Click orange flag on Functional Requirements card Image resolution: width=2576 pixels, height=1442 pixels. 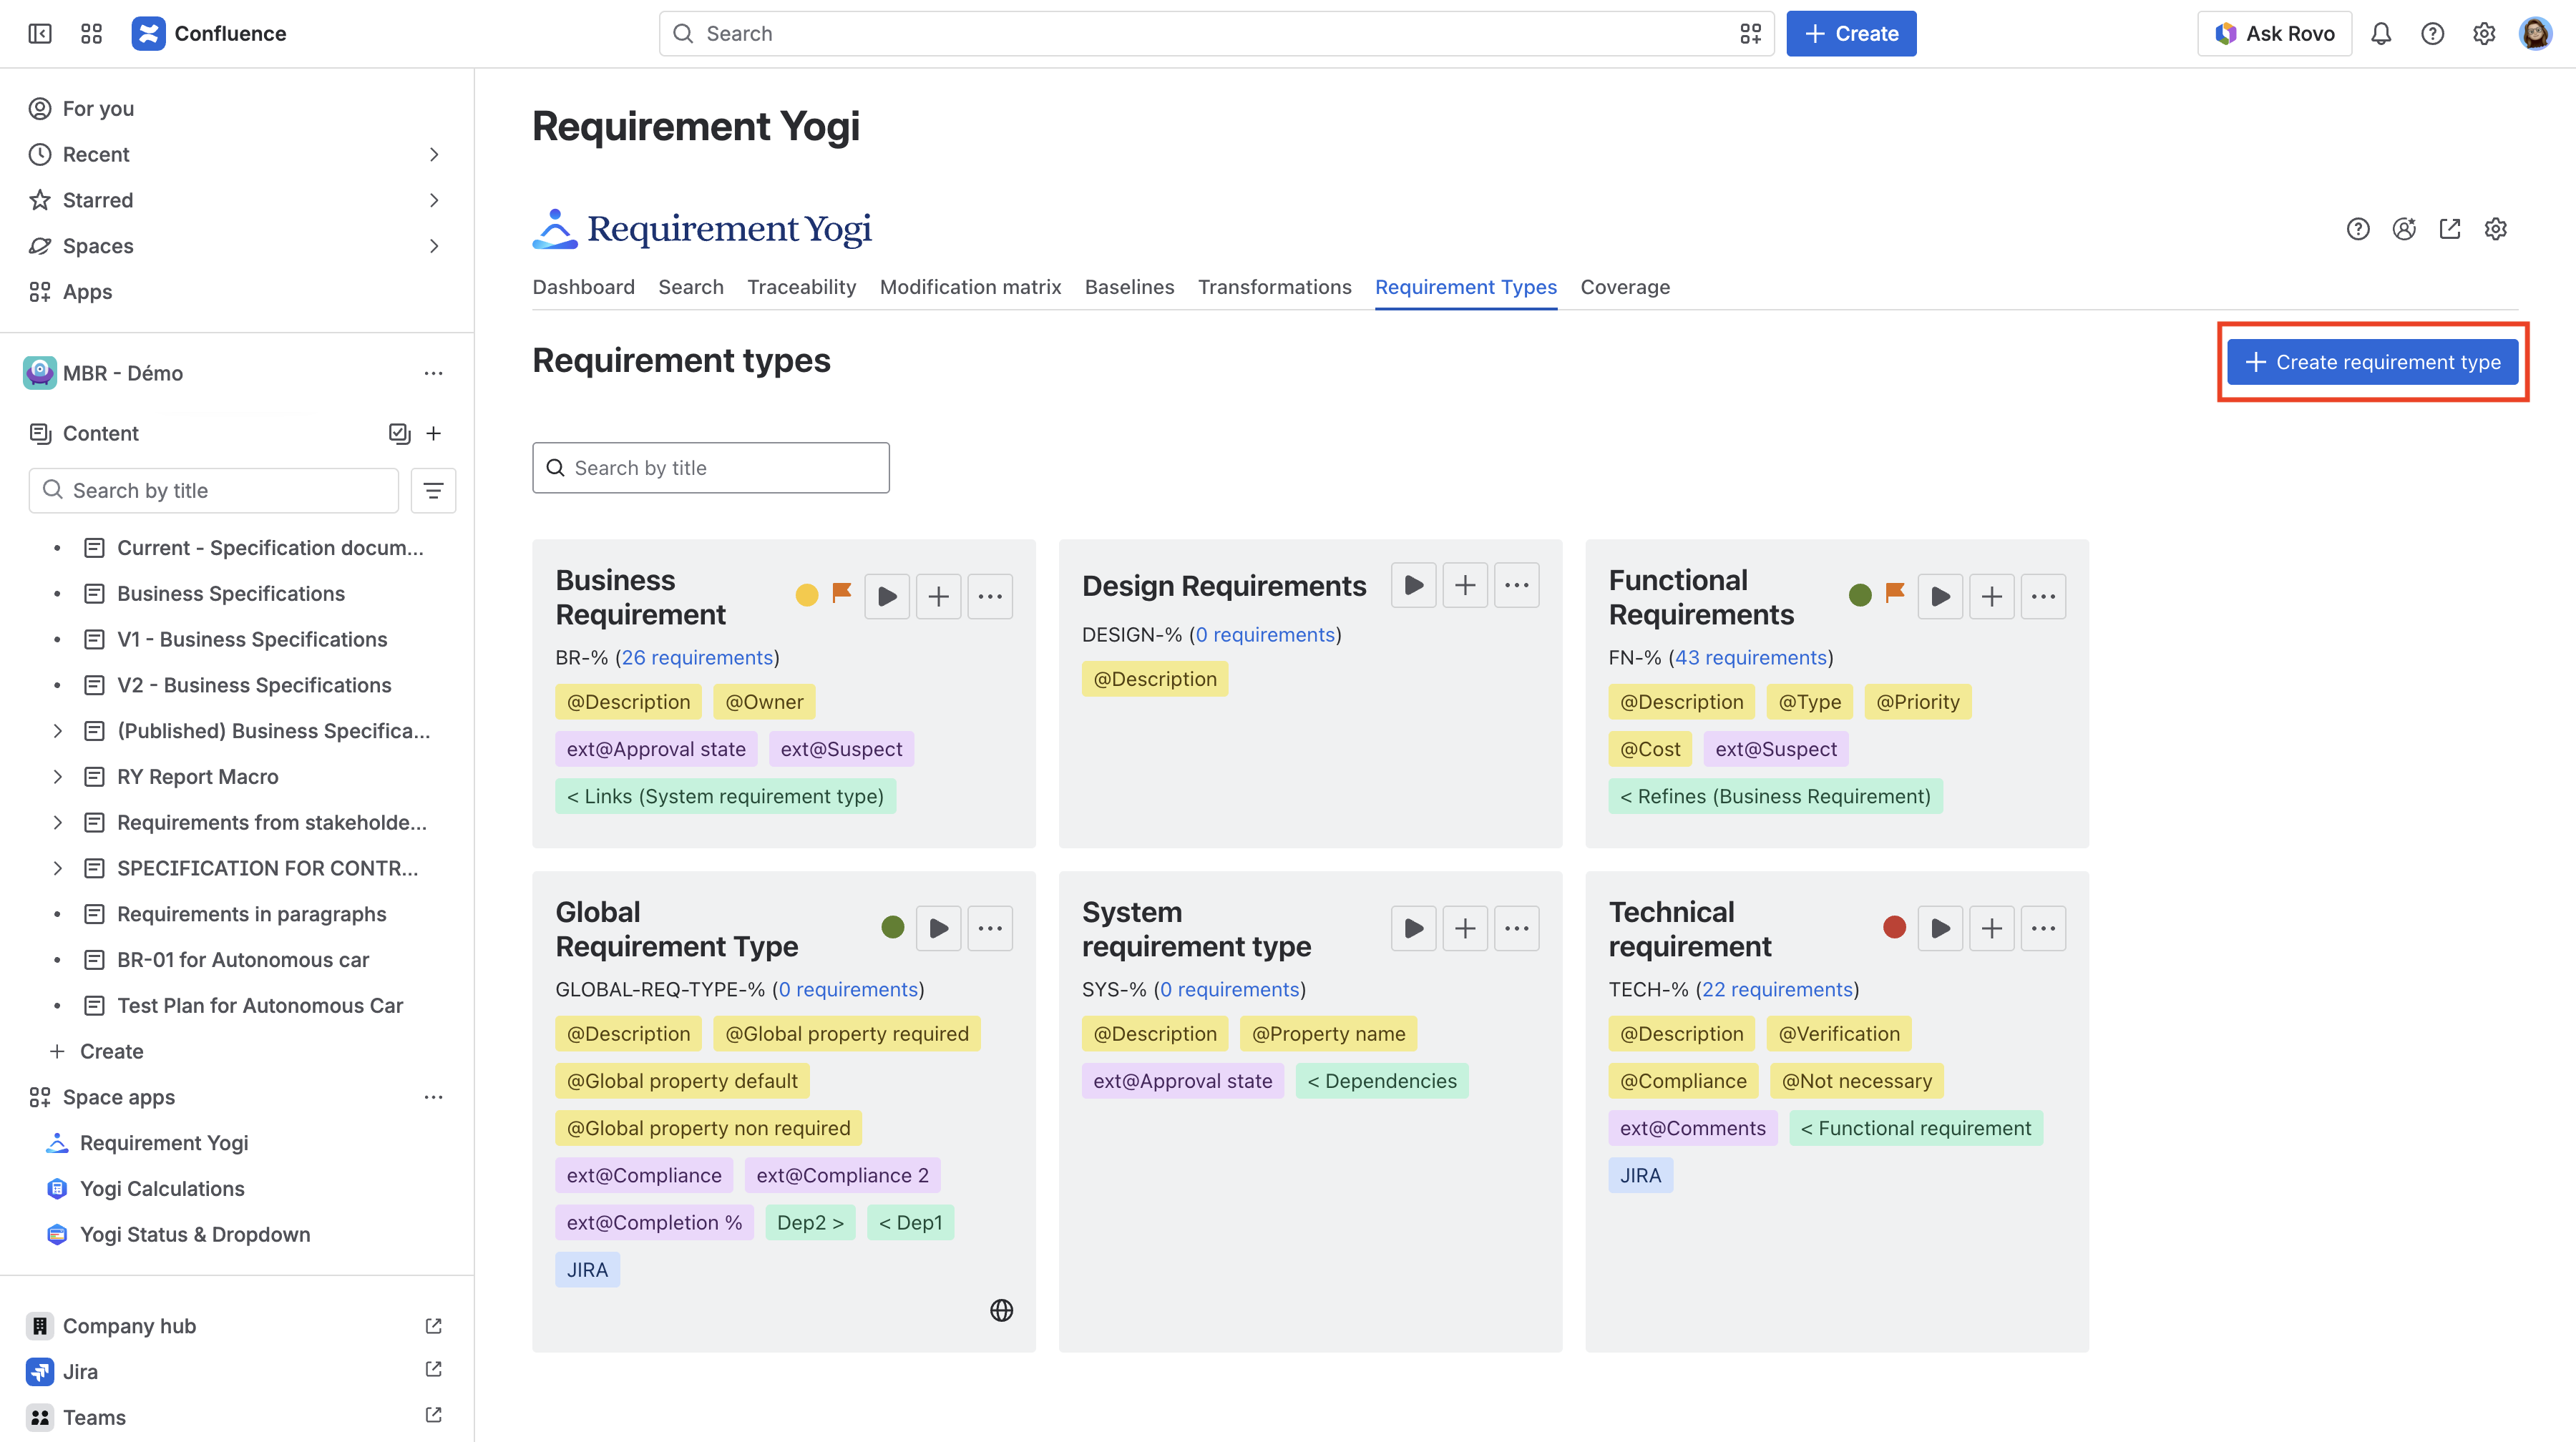coord(1895,594)
